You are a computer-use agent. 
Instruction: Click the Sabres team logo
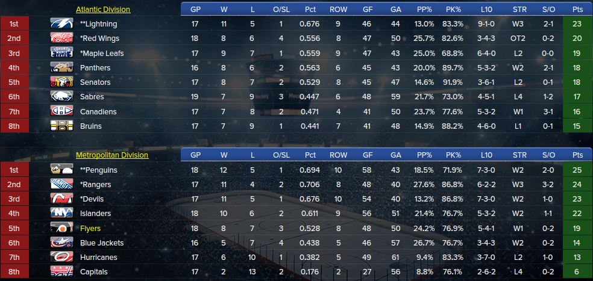[x=61, y=97]
